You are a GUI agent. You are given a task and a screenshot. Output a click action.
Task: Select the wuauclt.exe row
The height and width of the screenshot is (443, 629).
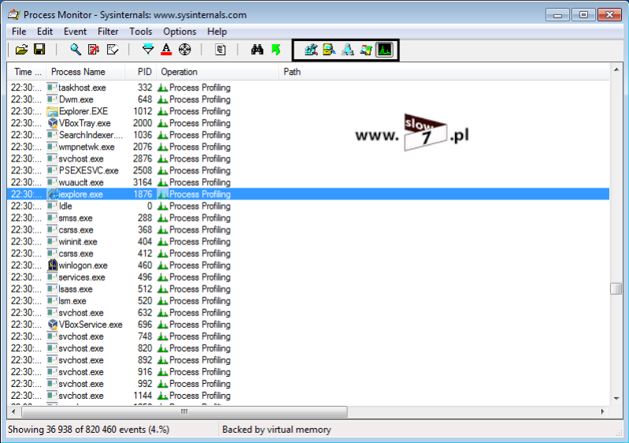coord(308,182)
